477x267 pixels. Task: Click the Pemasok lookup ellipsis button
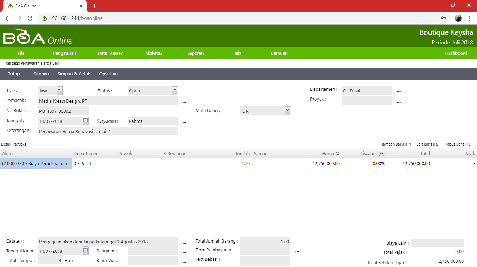184,102
